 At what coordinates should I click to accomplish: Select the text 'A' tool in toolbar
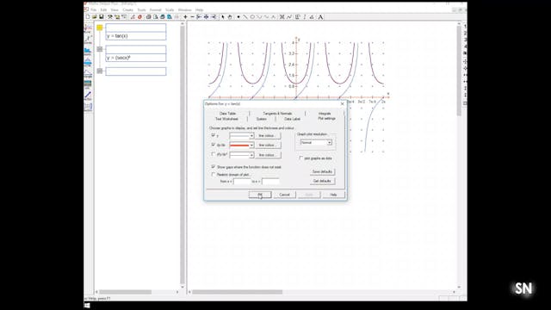[320, 17]
